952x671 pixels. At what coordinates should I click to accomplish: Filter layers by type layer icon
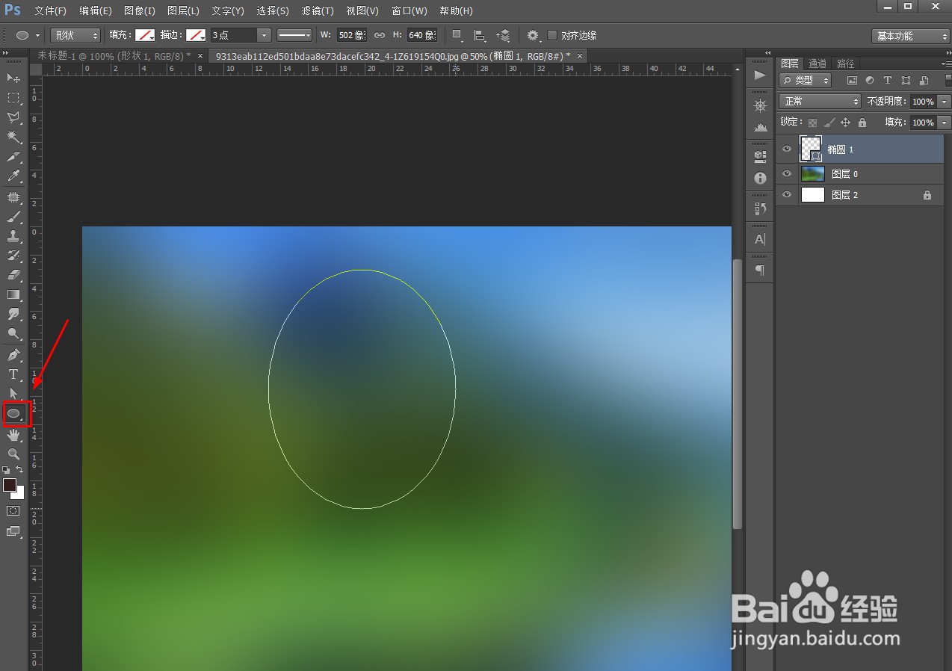pyautogui.click(x=888, y=80)
